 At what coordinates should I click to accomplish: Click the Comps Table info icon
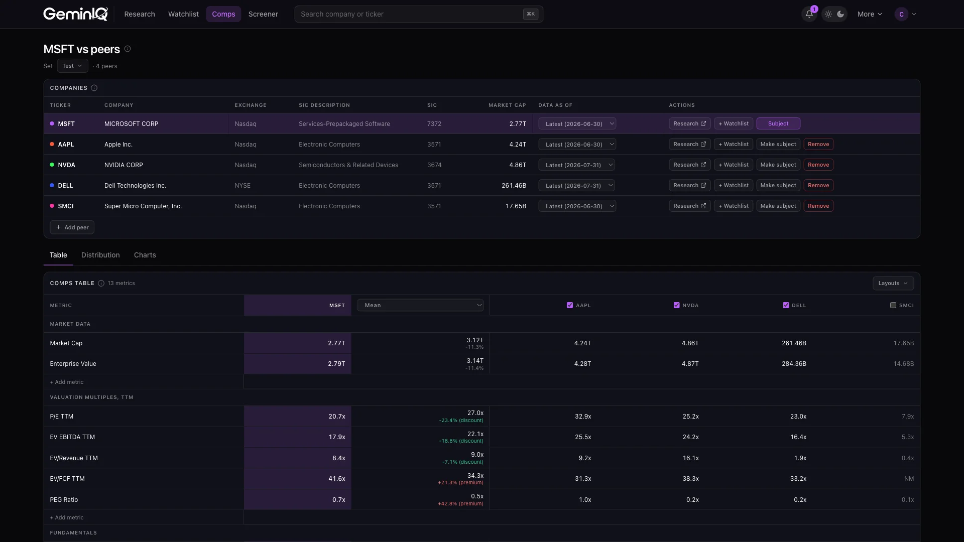(x=101, y=283)
